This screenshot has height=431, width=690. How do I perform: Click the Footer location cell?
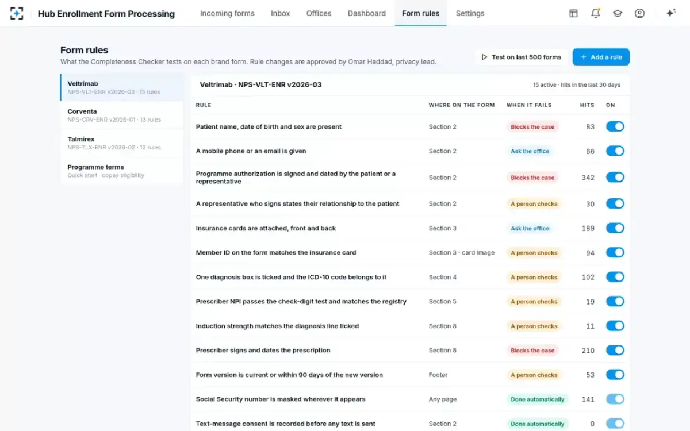tap(438, 375)
